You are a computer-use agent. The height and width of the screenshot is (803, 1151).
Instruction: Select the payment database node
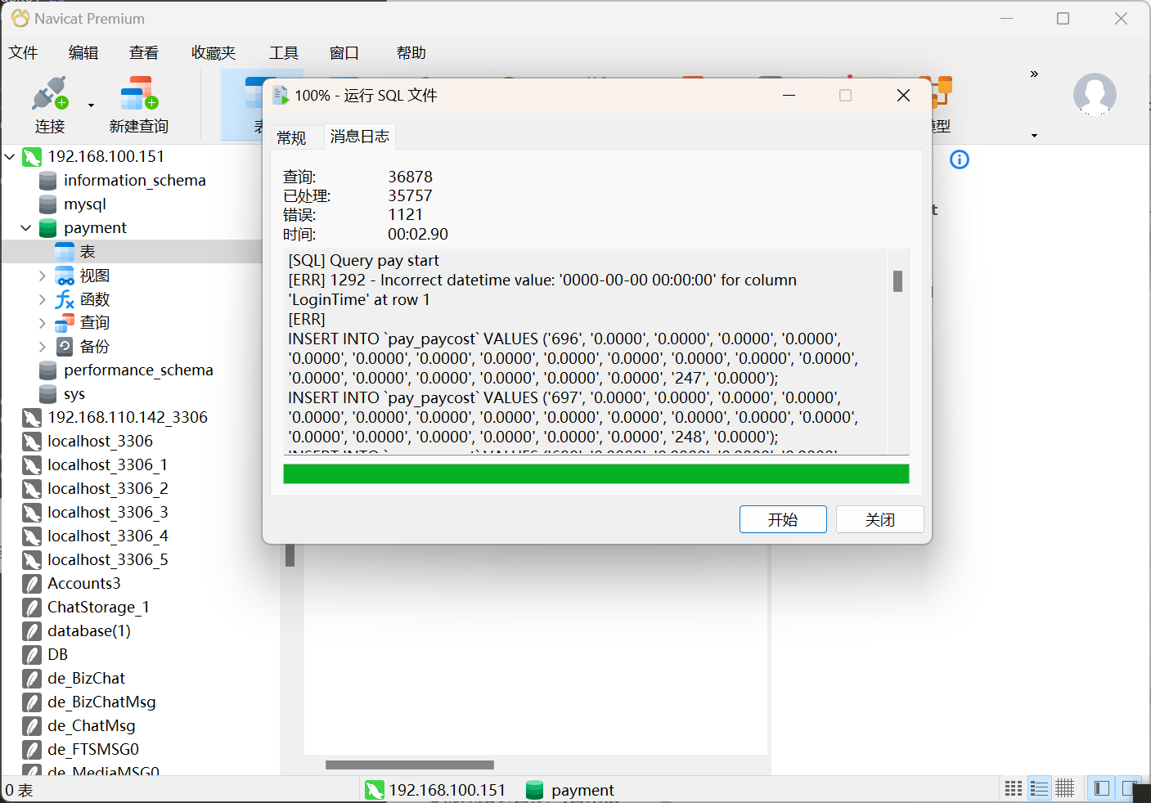(95, 228)
